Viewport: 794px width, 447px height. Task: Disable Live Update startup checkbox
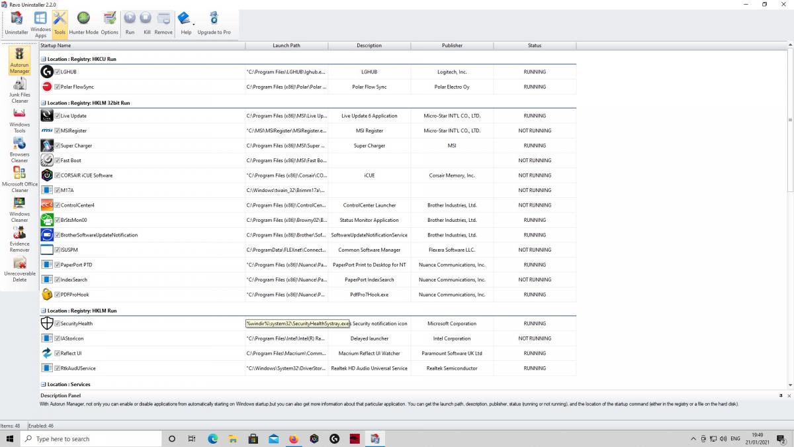[x=58, y=116]
